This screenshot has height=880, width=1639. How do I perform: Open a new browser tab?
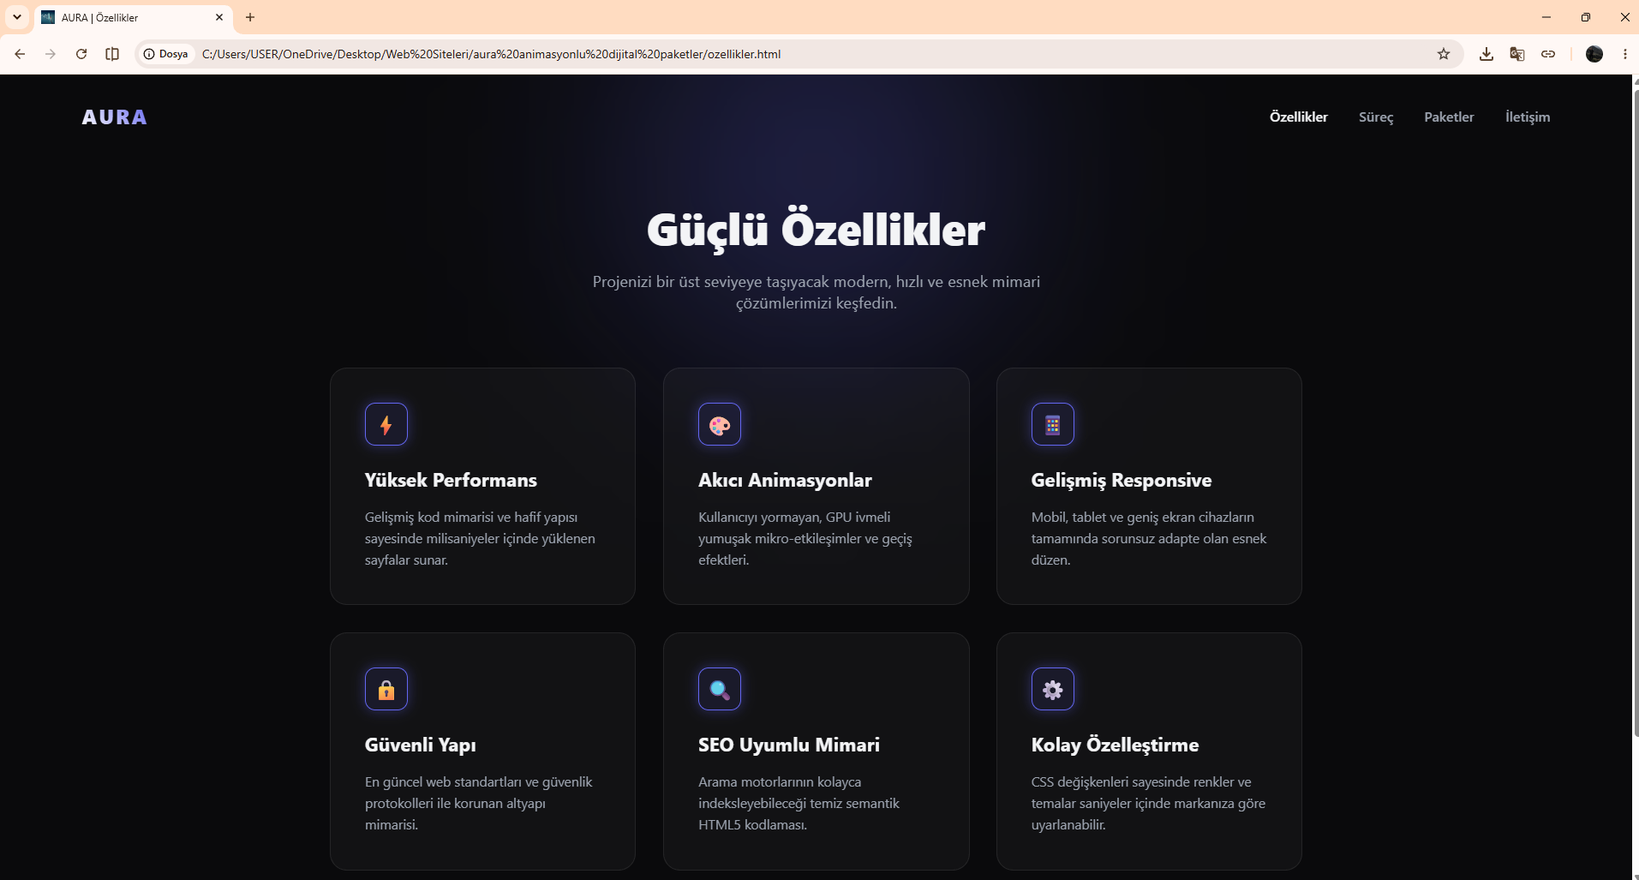(250, 17)
